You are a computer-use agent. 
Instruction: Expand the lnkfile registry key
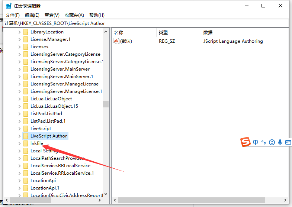pyautogui.click(x=20, y=143)
